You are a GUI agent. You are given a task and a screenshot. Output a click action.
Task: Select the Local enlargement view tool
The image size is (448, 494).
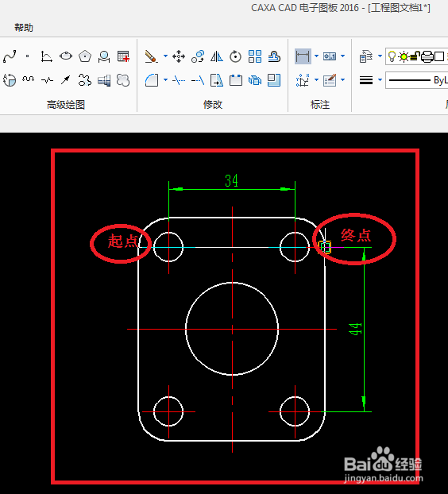click(x=10, y=80)
